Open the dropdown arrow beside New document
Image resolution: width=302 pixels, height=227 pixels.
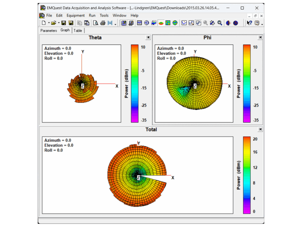click(49, 23)
